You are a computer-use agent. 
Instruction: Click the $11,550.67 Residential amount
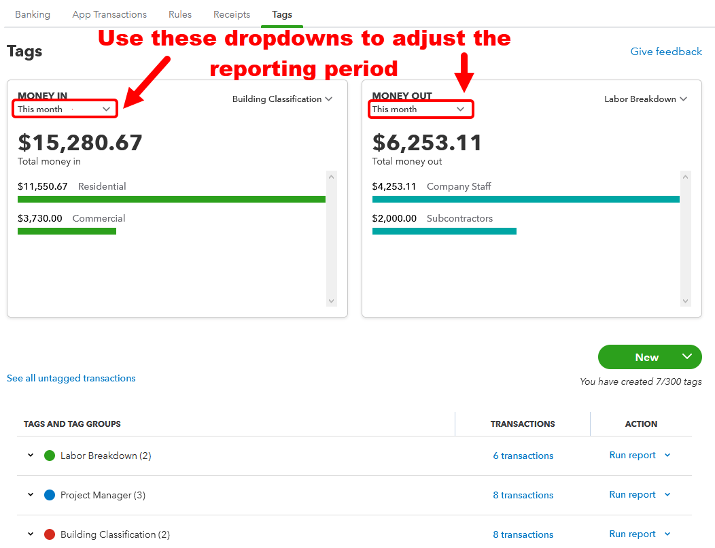click(42, 186)
